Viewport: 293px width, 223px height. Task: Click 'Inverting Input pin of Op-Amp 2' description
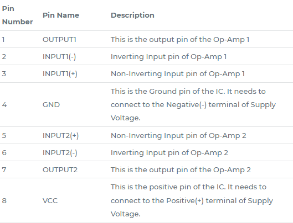pyautogui.click(x=169, y=153)
